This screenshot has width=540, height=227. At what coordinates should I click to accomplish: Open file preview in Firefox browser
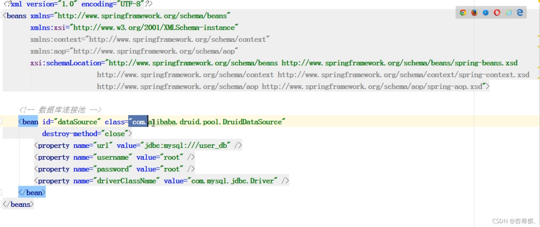tap(474, 12)
